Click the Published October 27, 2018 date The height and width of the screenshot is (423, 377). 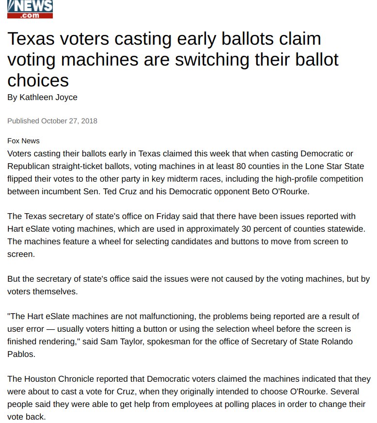(x=52, y=121)
